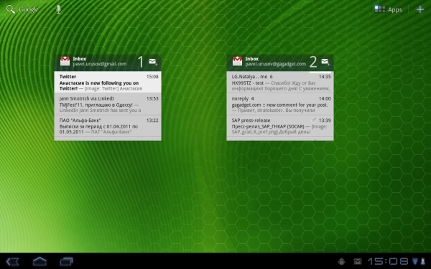The width and height of the screenshot is (431, 269).
Task: Open the Google search magnifier icon
Action: (x=11, y=9)
